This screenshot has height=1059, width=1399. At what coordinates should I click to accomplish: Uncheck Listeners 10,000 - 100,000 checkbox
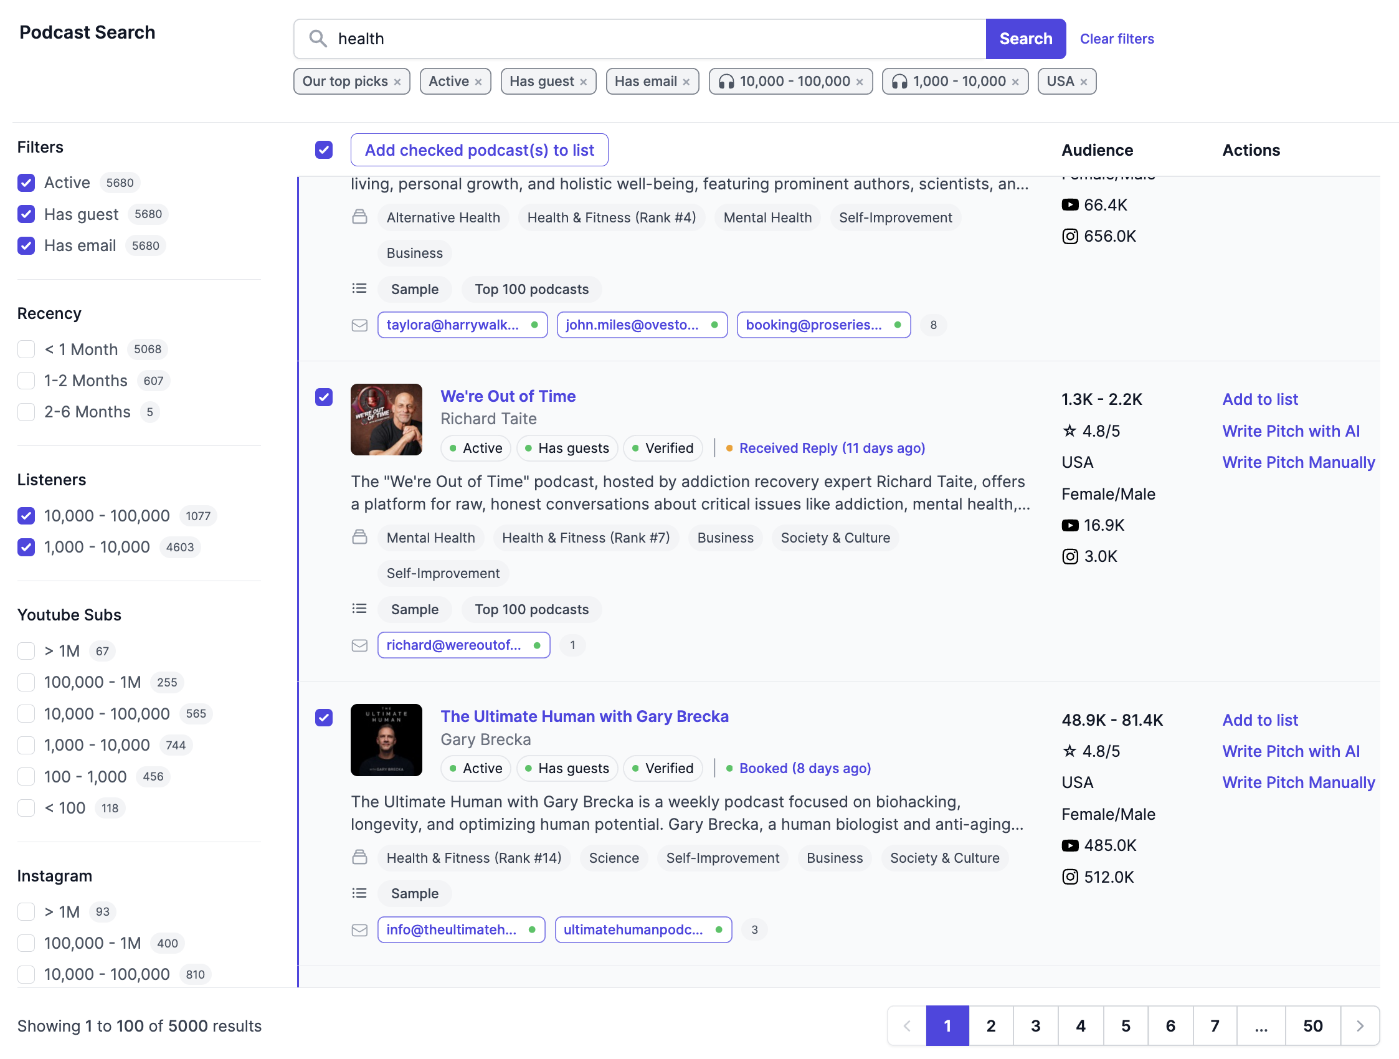point(26,516)
